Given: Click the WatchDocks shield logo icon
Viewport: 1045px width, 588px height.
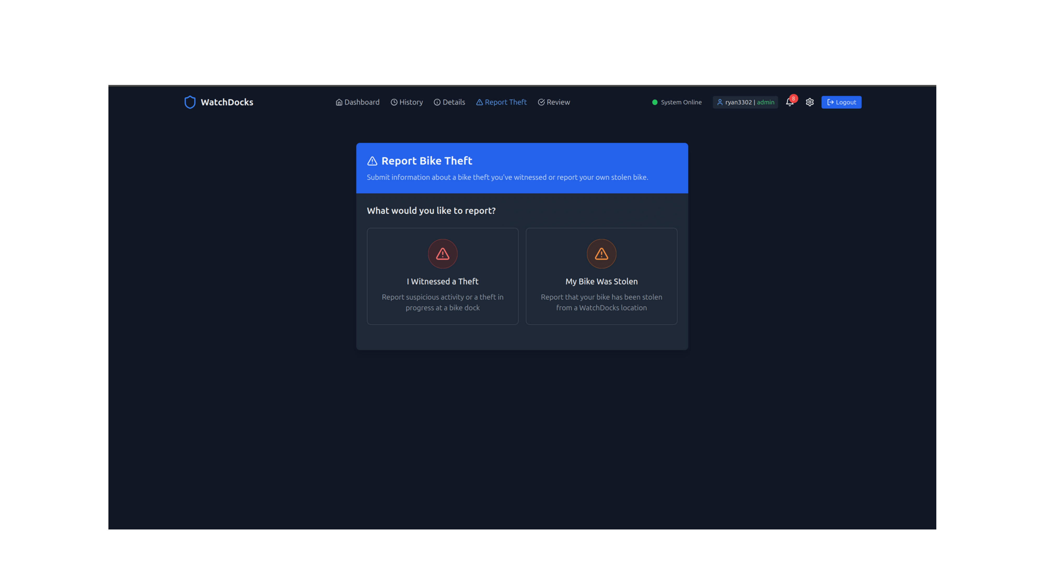Looking at the screenshot, I should click(x=190, y=102).
